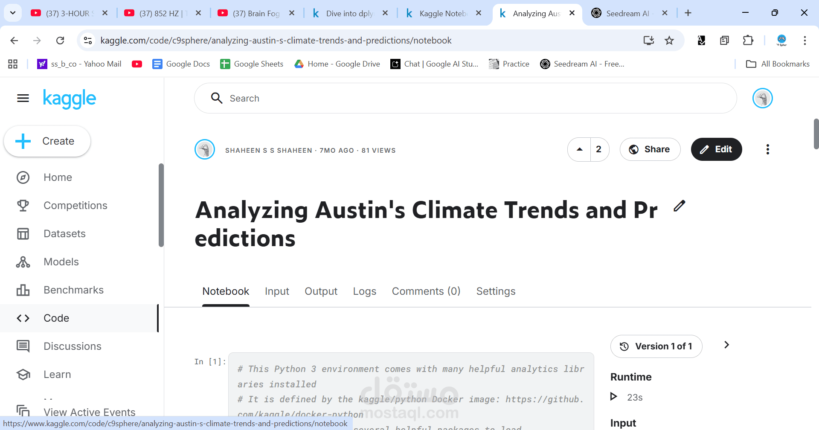Click the user profile avatar in header
This screenshot has height=430, width=819.
pos(762,98)
